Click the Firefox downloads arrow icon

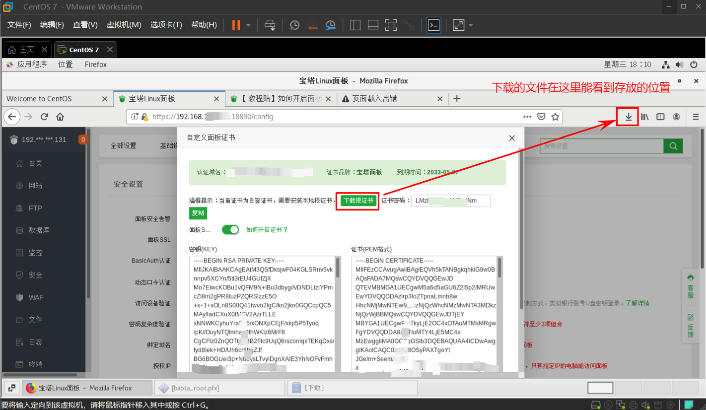point(629,117)
